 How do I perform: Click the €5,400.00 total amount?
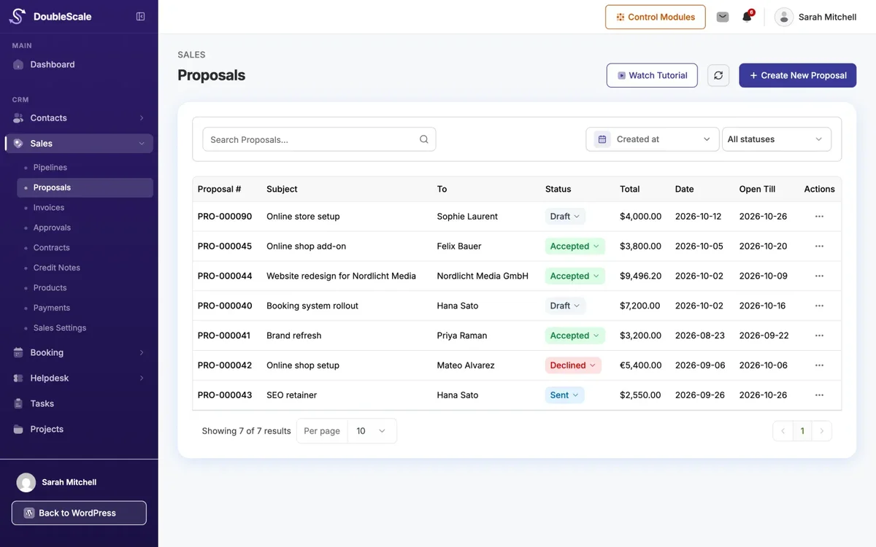[641, 365]
